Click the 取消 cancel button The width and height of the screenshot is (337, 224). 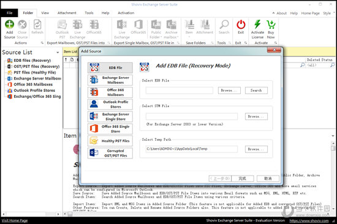click(x=268, y=179)
